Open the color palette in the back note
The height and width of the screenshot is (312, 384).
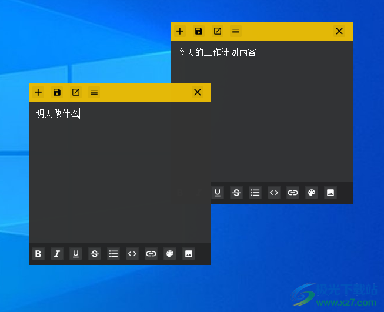(x=312, y=193)
